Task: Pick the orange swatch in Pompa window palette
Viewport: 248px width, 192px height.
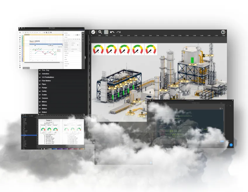Action: [x=82, y=149]
